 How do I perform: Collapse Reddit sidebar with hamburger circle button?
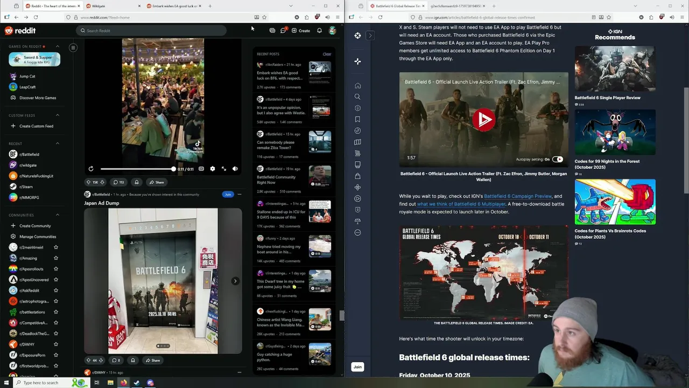[x=73, y=47]
